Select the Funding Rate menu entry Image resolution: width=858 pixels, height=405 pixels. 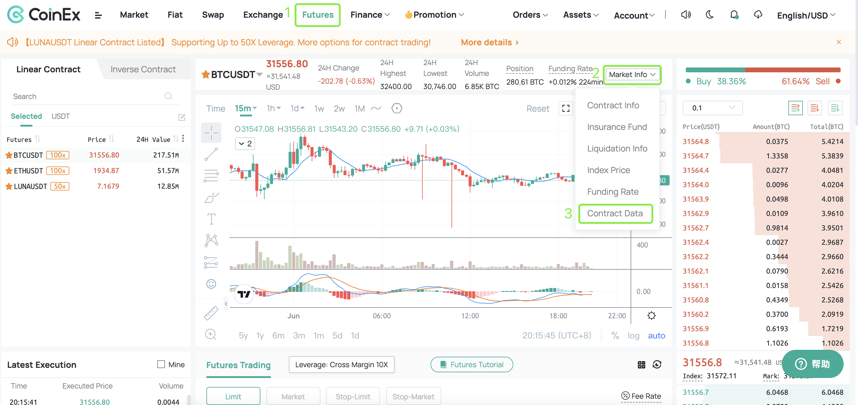point(613,192)
